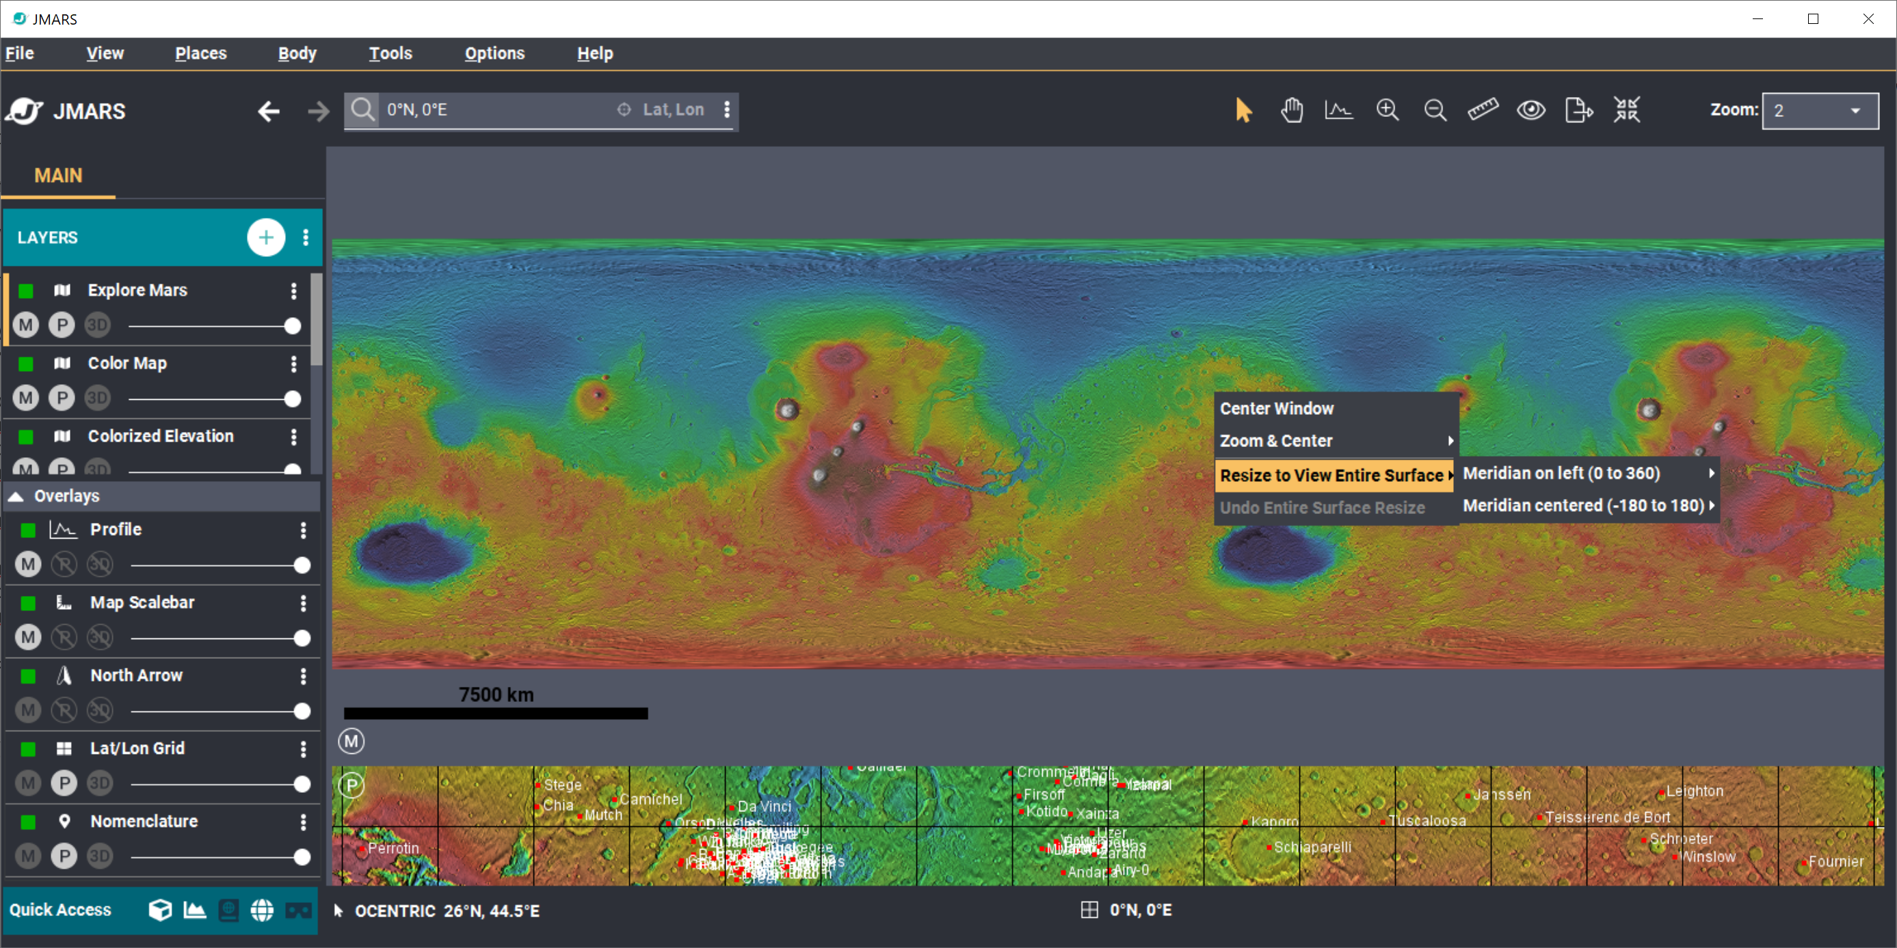Toggle Explore Mars main view M button
The width and height of the screenshot is (1897, 948).
pyautogui.click(x=26, y=325)
